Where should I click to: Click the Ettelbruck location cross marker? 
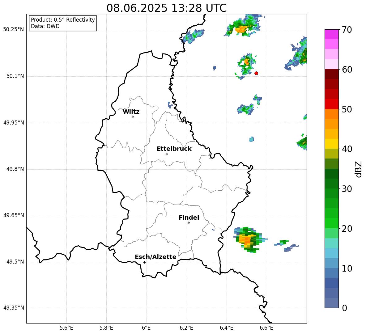click(167, 154)
